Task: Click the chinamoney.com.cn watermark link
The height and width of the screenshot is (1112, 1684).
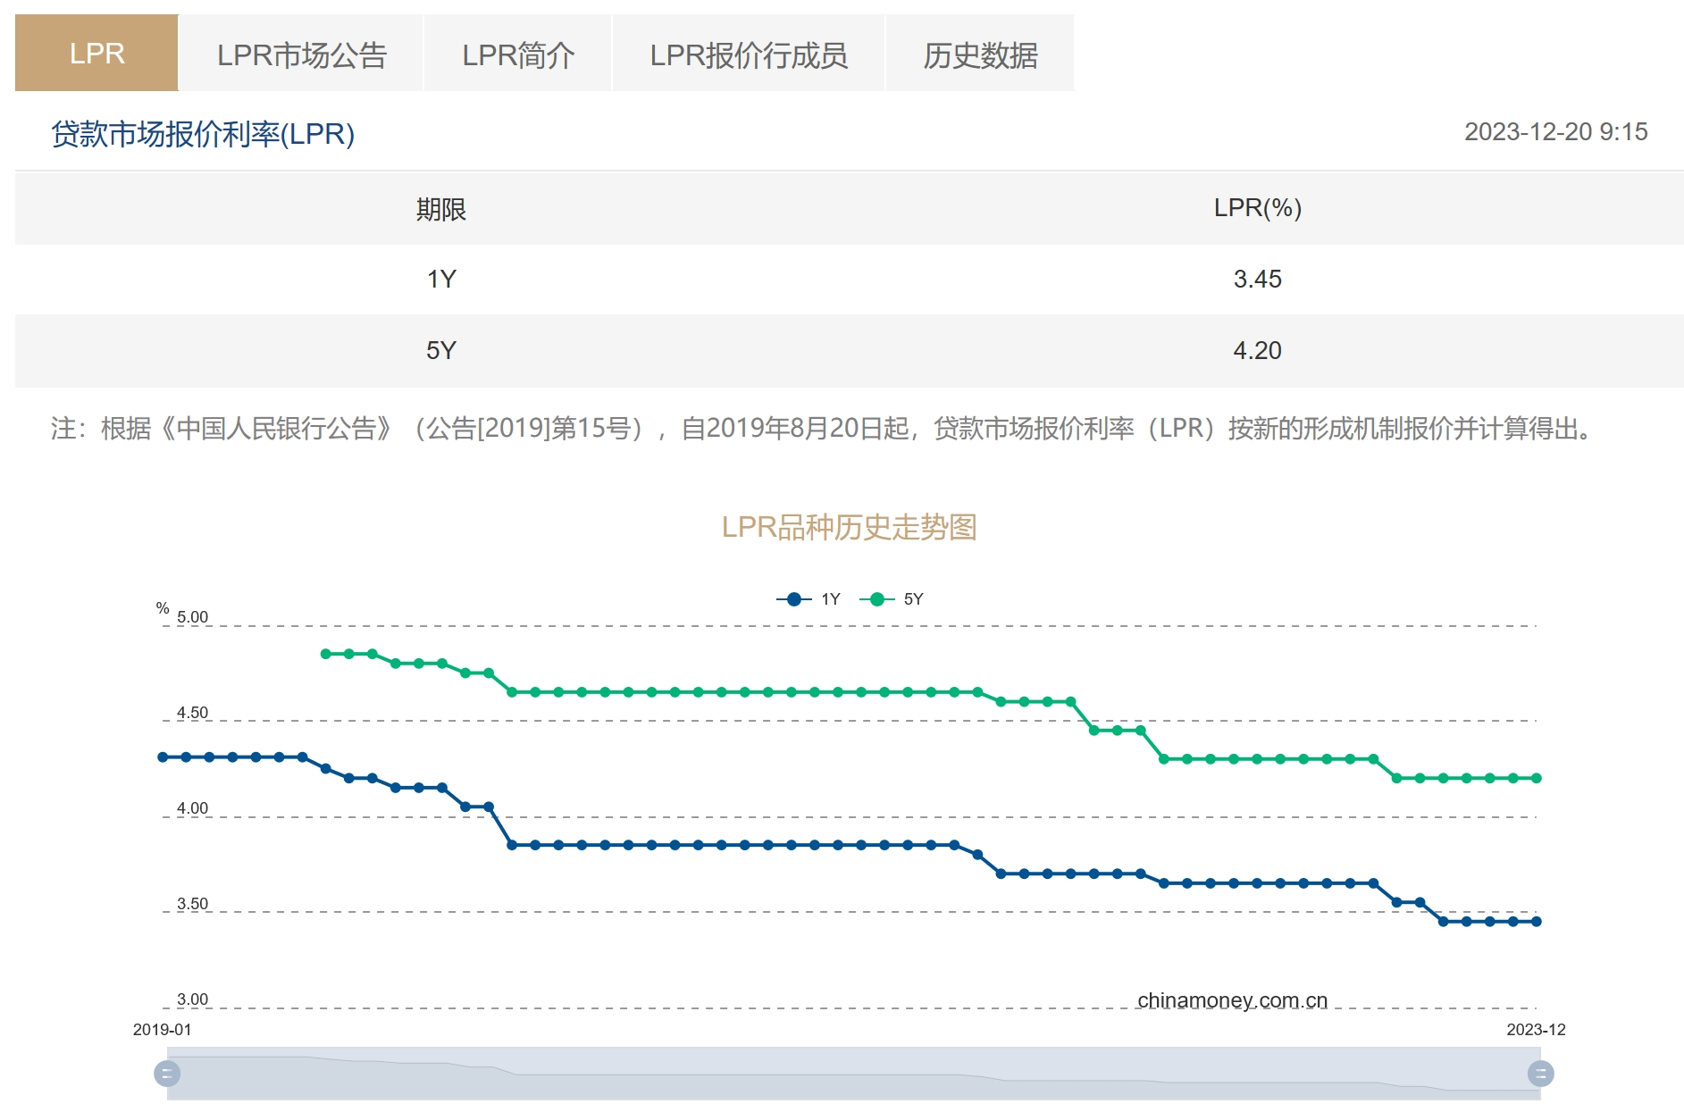Action: point(1231,1000)
